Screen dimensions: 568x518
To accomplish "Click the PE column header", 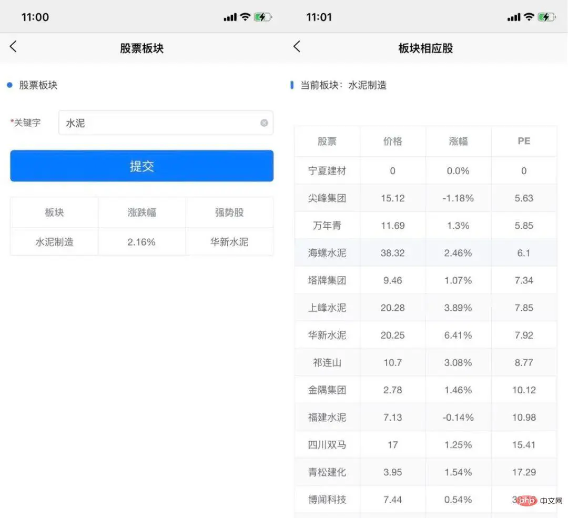I will coord(524,141).
